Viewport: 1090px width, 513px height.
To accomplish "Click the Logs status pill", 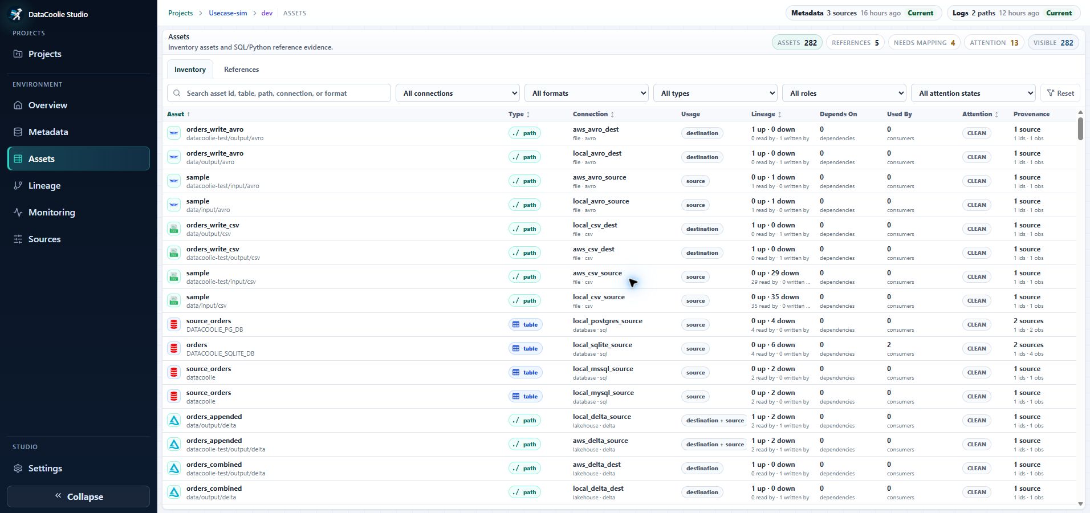I will (x=1014, y=13).
